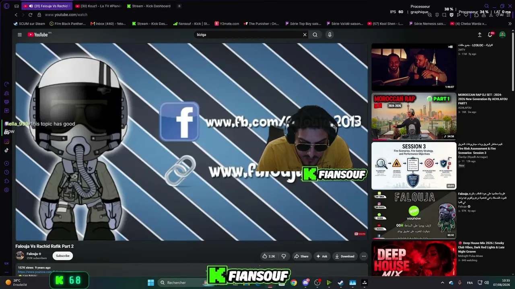This screenshot has height=289, width=515.
Task: Open the Falouja Younow video thumbnail
Action: 414,215
